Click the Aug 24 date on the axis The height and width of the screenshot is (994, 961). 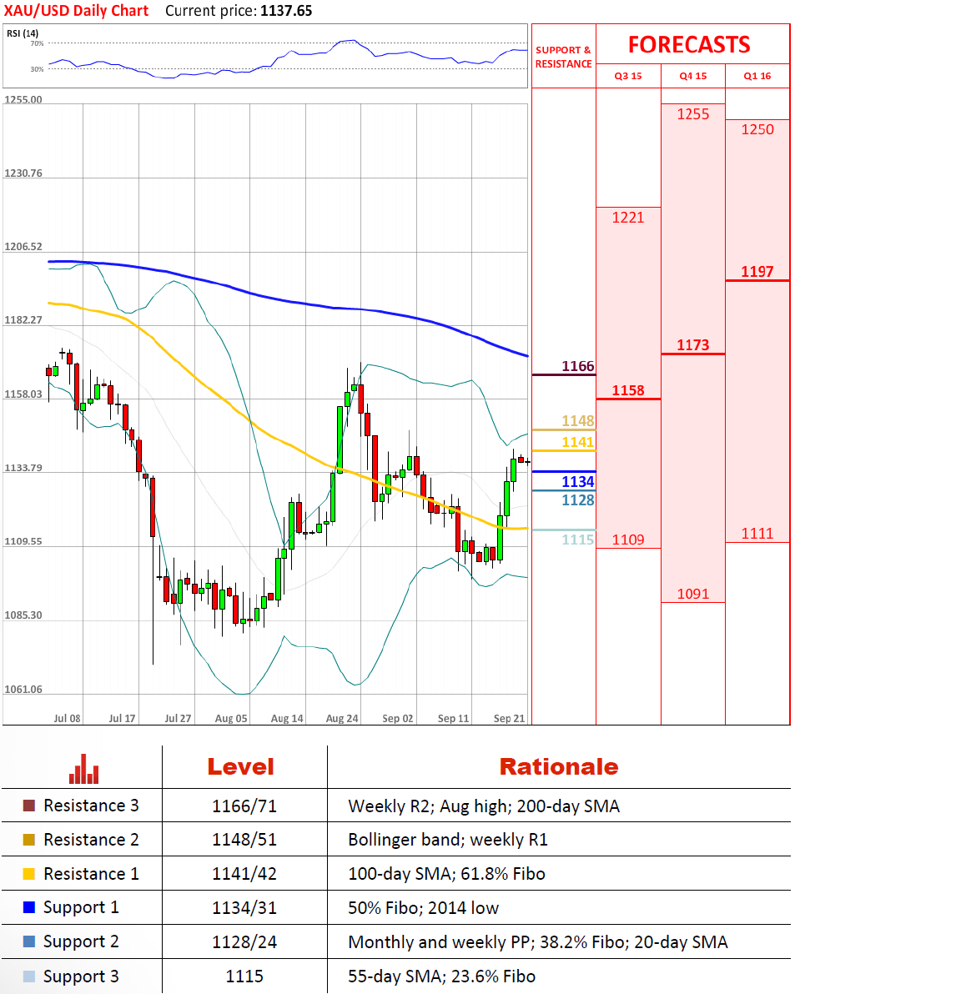point(342,718)
